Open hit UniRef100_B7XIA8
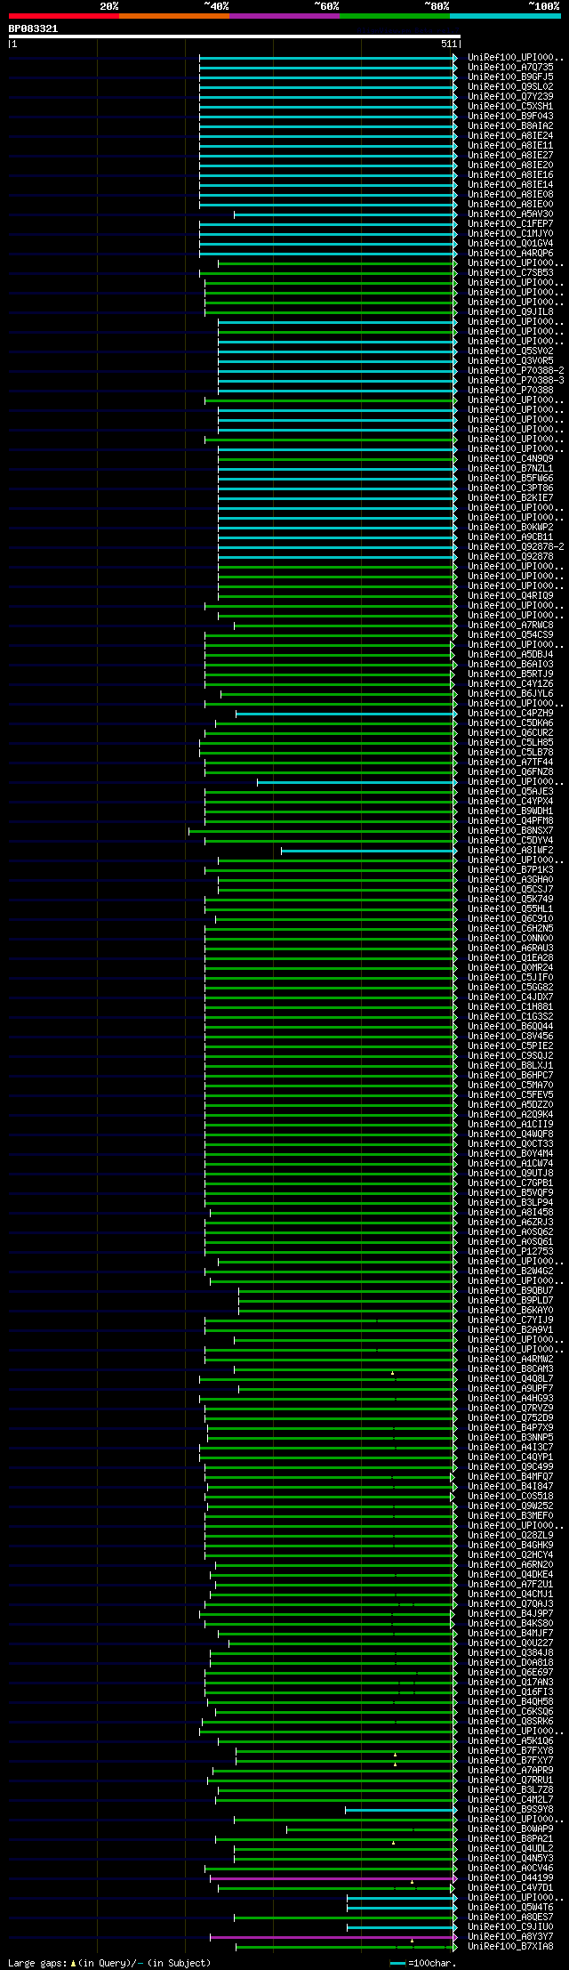The height and width of the screenshot is (1970, 569). (x=510, y=1946)
